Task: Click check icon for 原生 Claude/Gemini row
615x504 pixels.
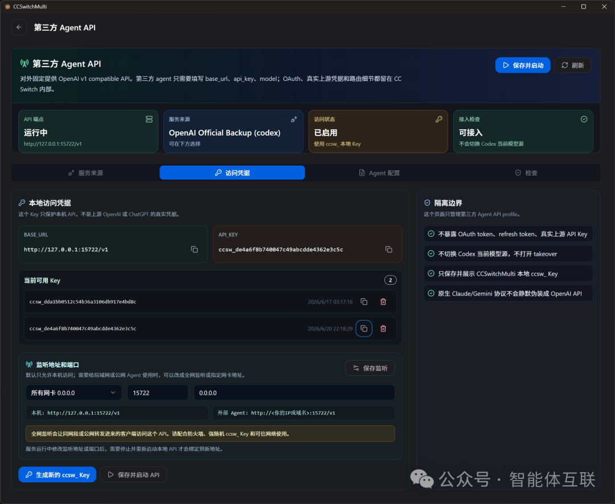Action: tap(431, 293)
